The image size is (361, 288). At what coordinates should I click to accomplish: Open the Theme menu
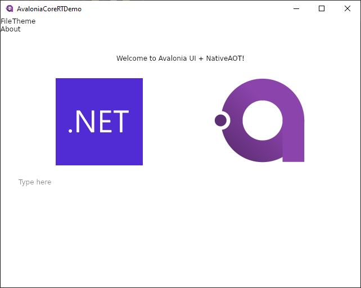coord(24,21)
